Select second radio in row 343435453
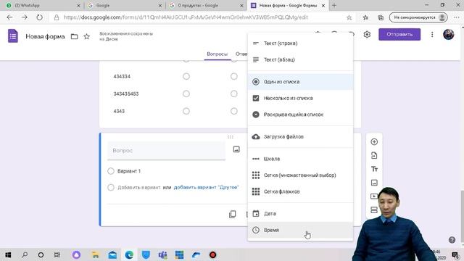 (233, 94)
